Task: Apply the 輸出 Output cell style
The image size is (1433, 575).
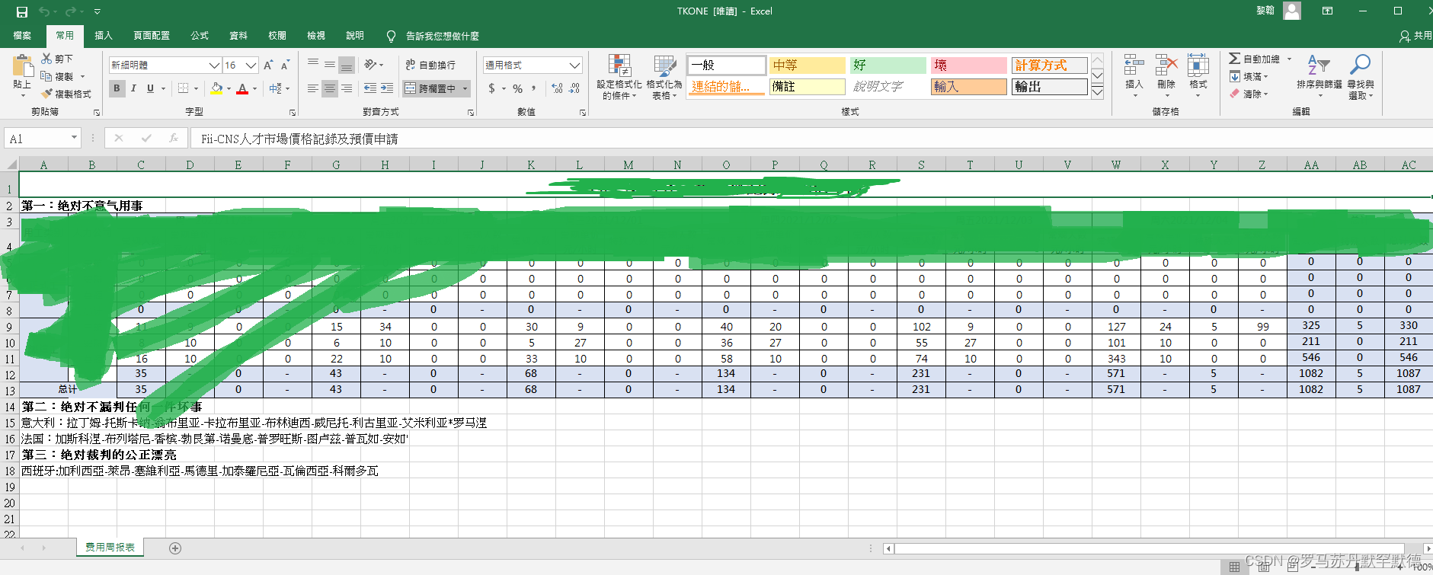Action: click(1050, 87)
